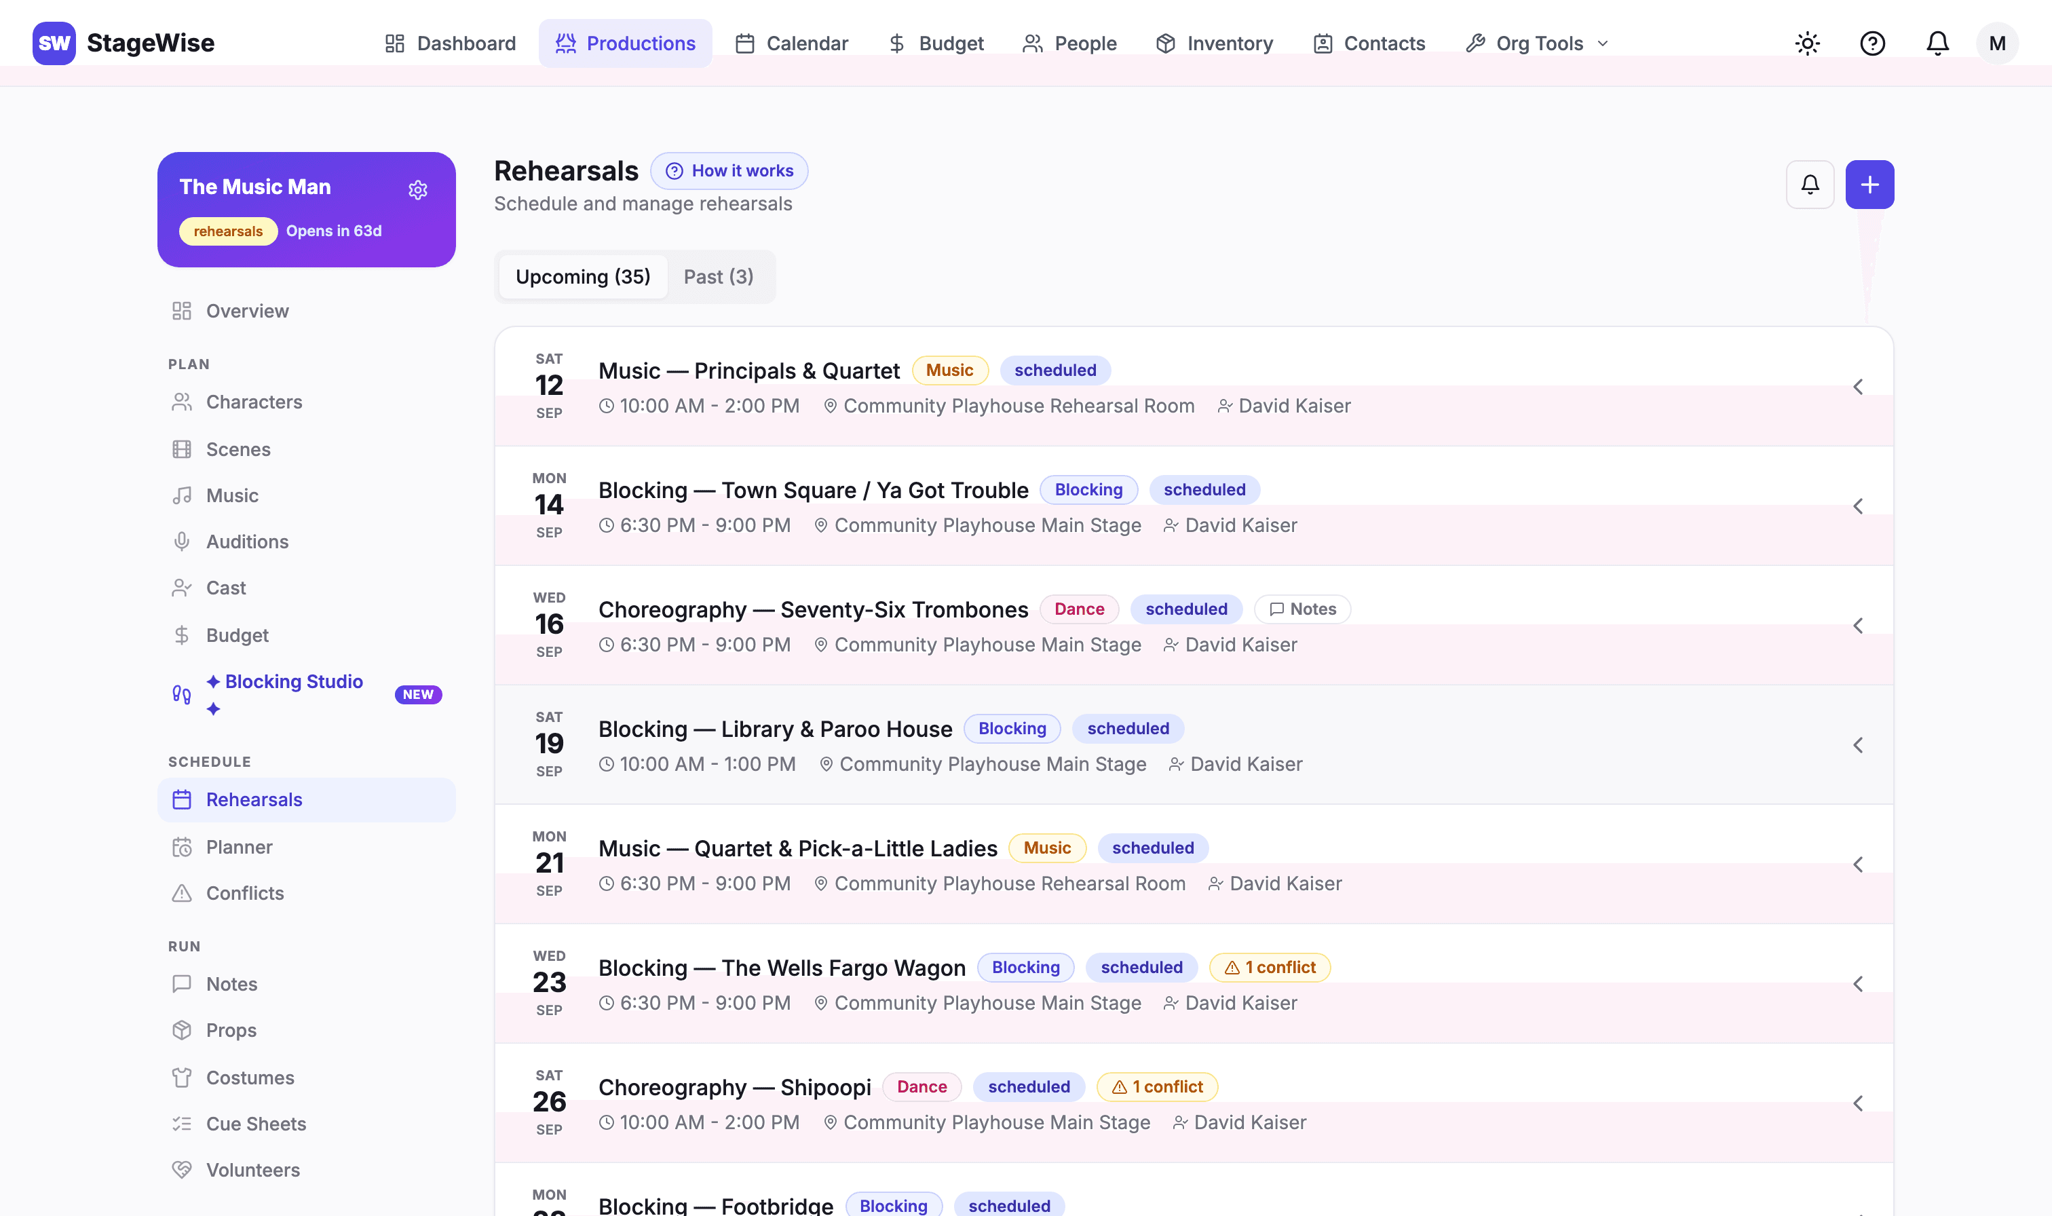Open Scenes in sidebar
Viewport: 2052px width, 1216px height.
click(x=306, y=449)
